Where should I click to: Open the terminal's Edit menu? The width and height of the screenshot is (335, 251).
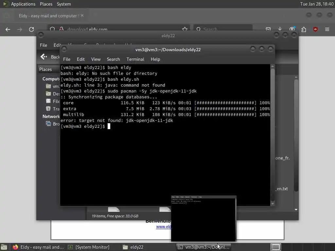pos(80,59)
